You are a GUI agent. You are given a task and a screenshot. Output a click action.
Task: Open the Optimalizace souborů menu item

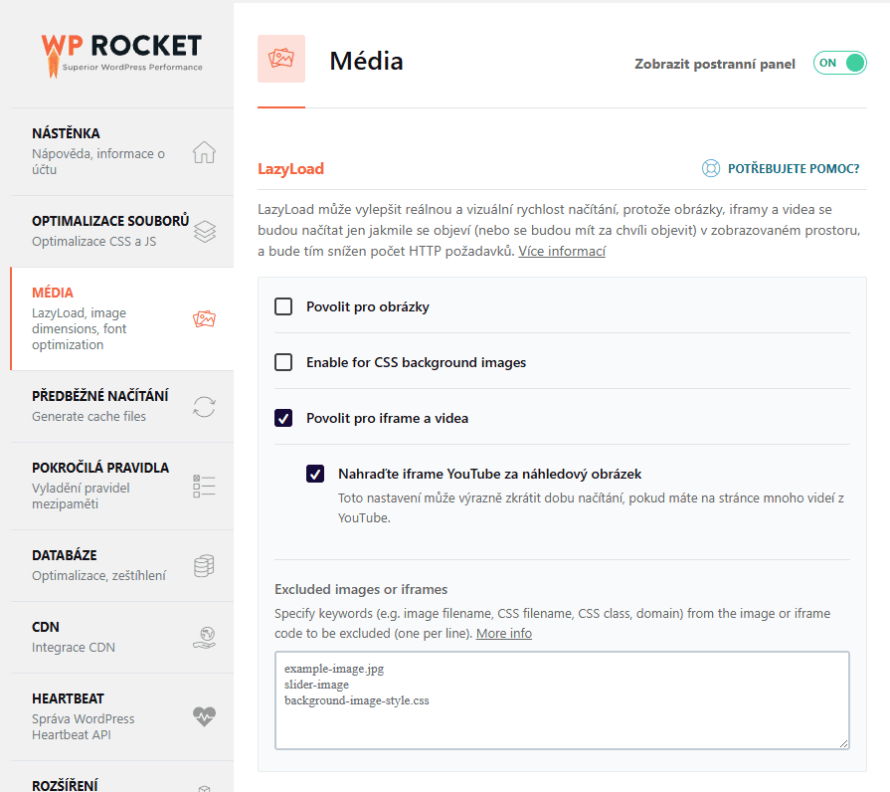coord(122,231)
